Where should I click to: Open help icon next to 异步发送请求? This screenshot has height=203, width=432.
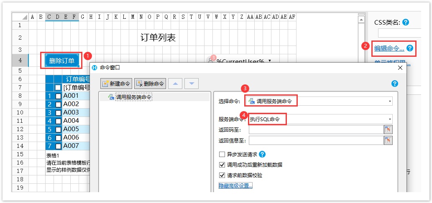point(263,154)
